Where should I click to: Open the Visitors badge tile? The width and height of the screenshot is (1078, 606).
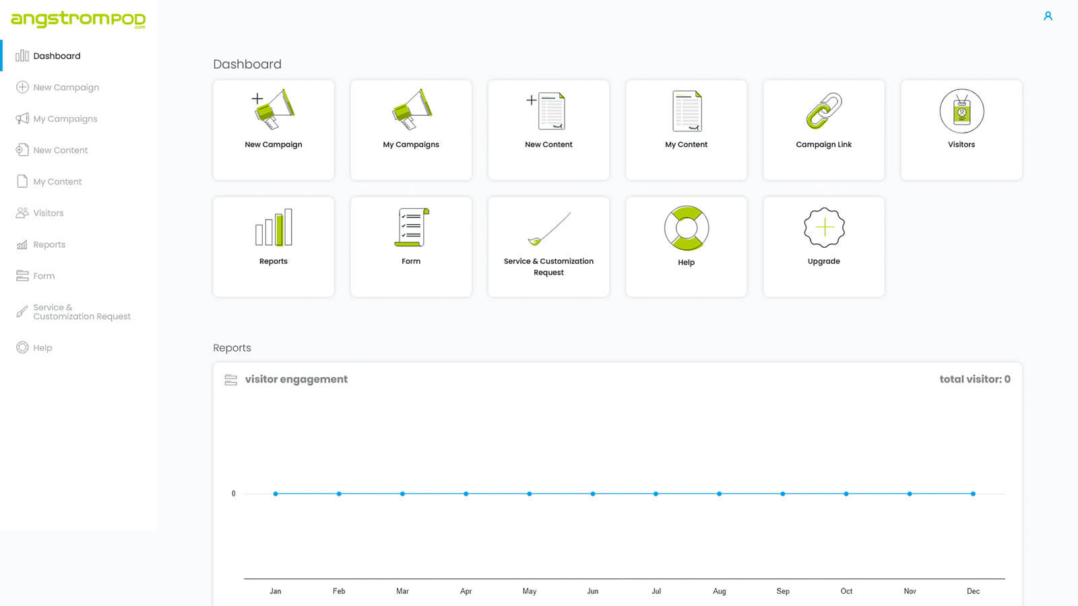pyautogui.click(x=961, y=129)
